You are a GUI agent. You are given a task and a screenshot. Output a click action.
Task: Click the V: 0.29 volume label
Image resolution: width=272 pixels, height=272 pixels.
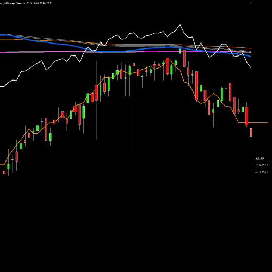pos(262,165)
